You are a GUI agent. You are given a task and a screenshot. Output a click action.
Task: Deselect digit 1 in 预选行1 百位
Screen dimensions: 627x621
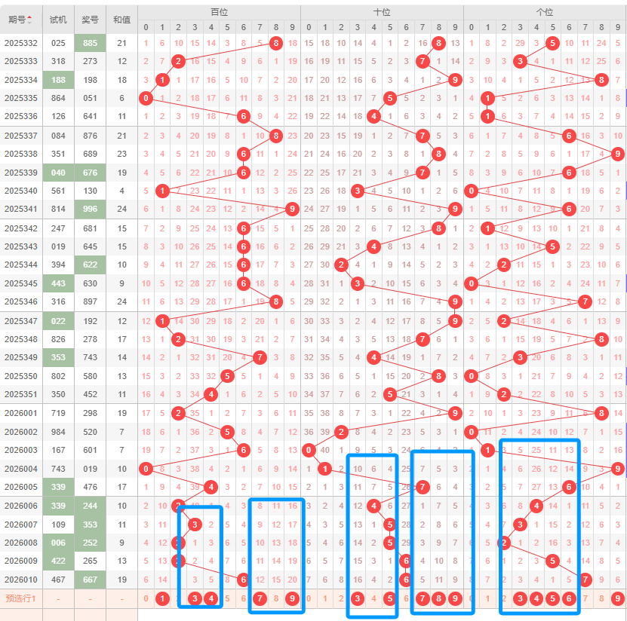pyautogui.click(x=162, y=599)
